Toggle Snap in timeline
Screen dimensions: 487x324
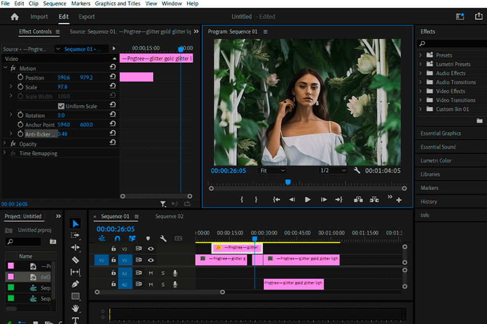coord(117,238)
